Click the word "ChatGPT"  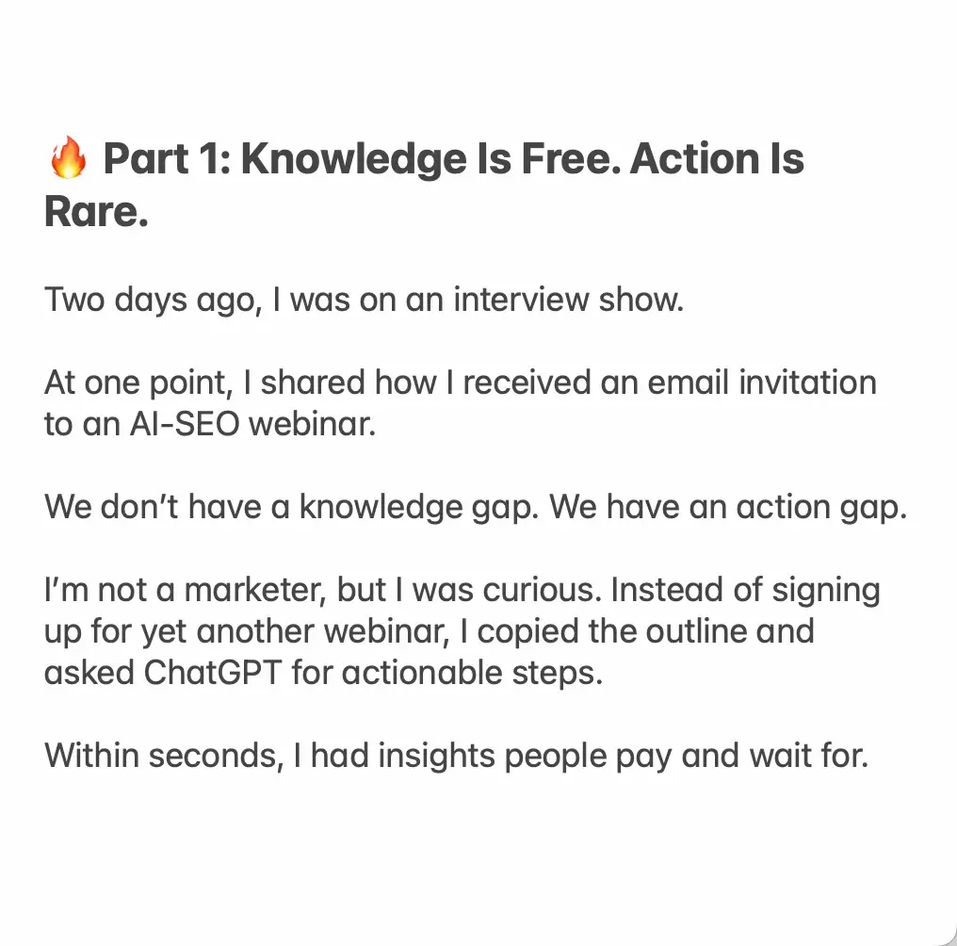pyautogui.click(x=212, y=673)
